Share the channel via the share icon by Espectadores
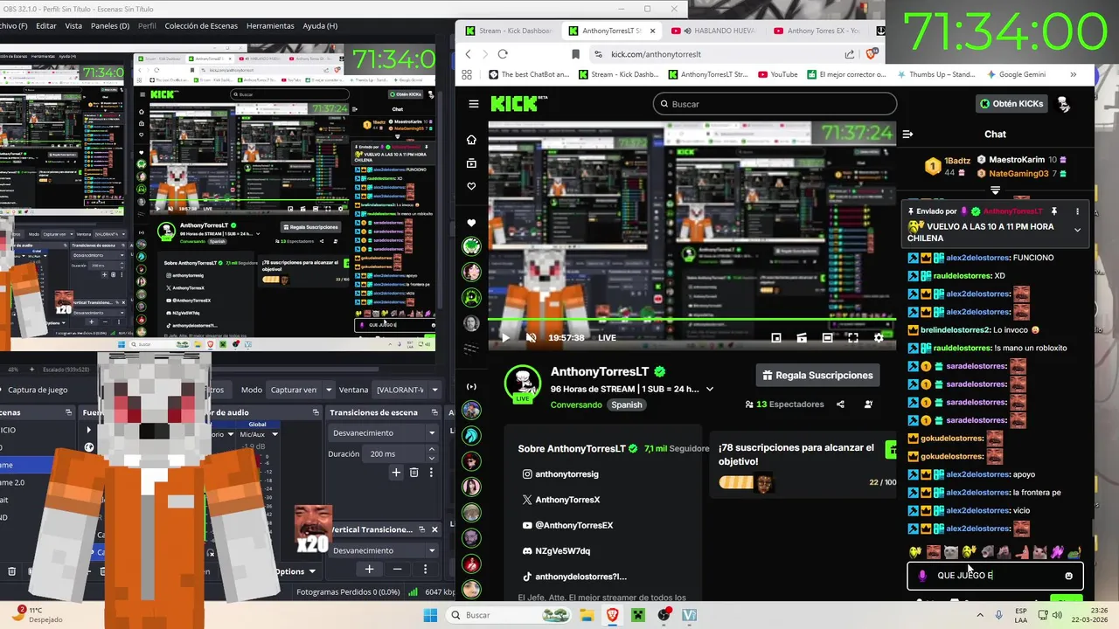The height and width of the screenshot is (629, 1119). [x=840, y=404]
